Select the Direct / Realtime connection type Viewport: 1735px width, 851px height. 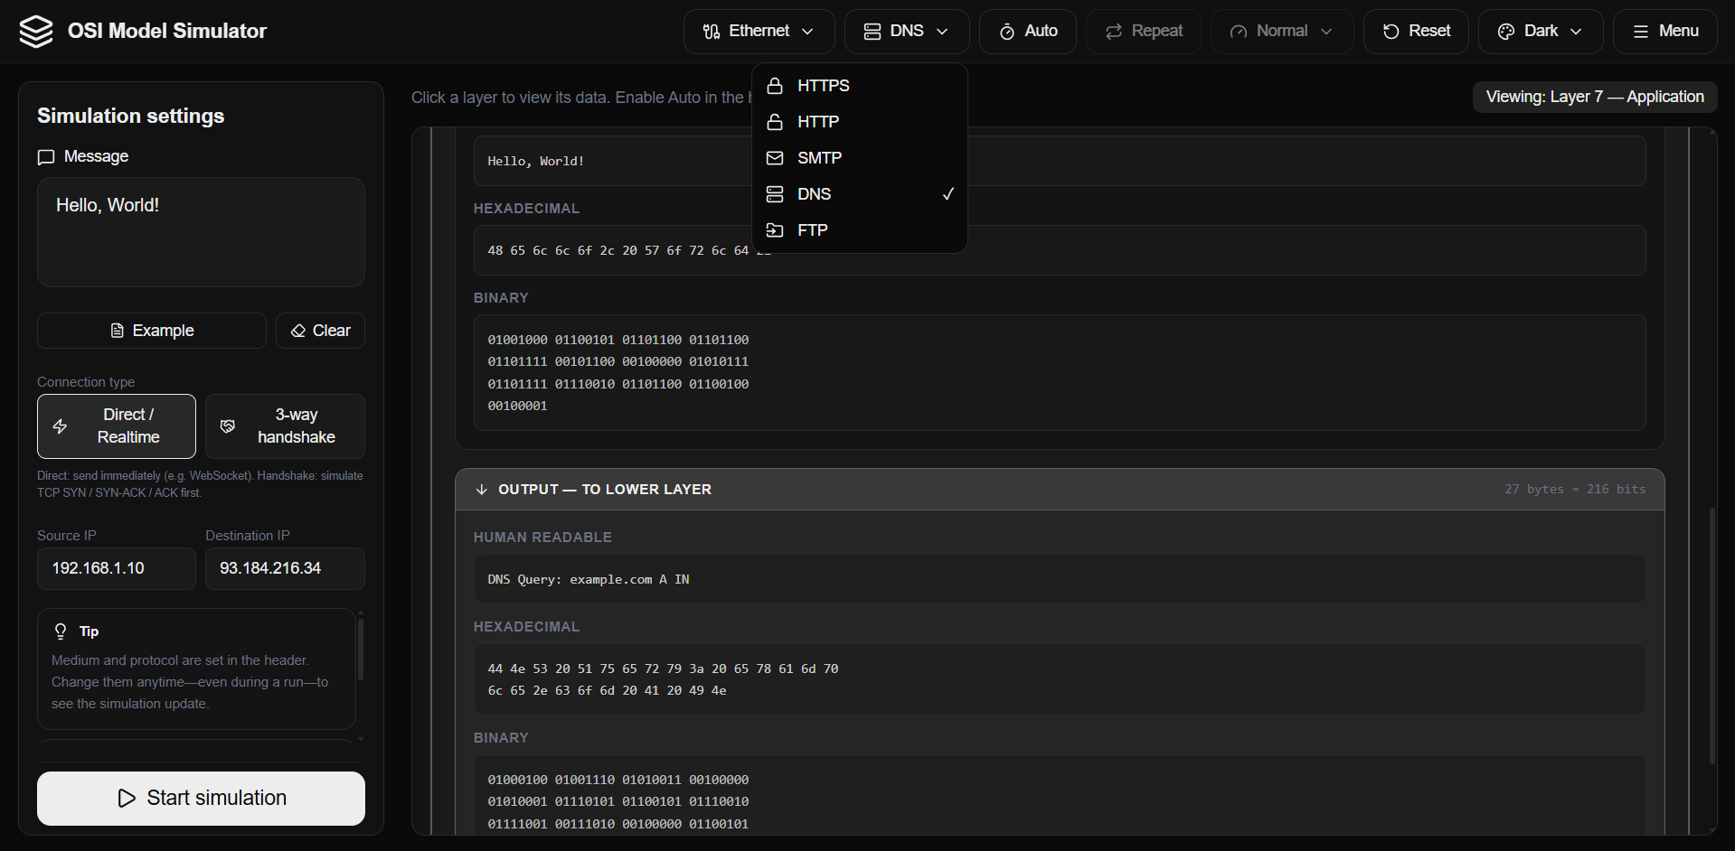click(116, 425)
